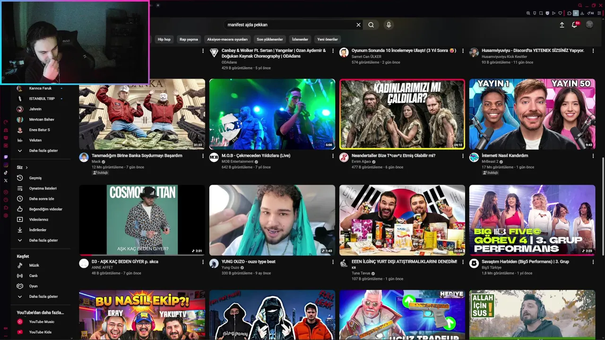Open the YouTube upload/create icon
Image resolution: width=605 pixels, height=340 pixels.
[562, 25]
